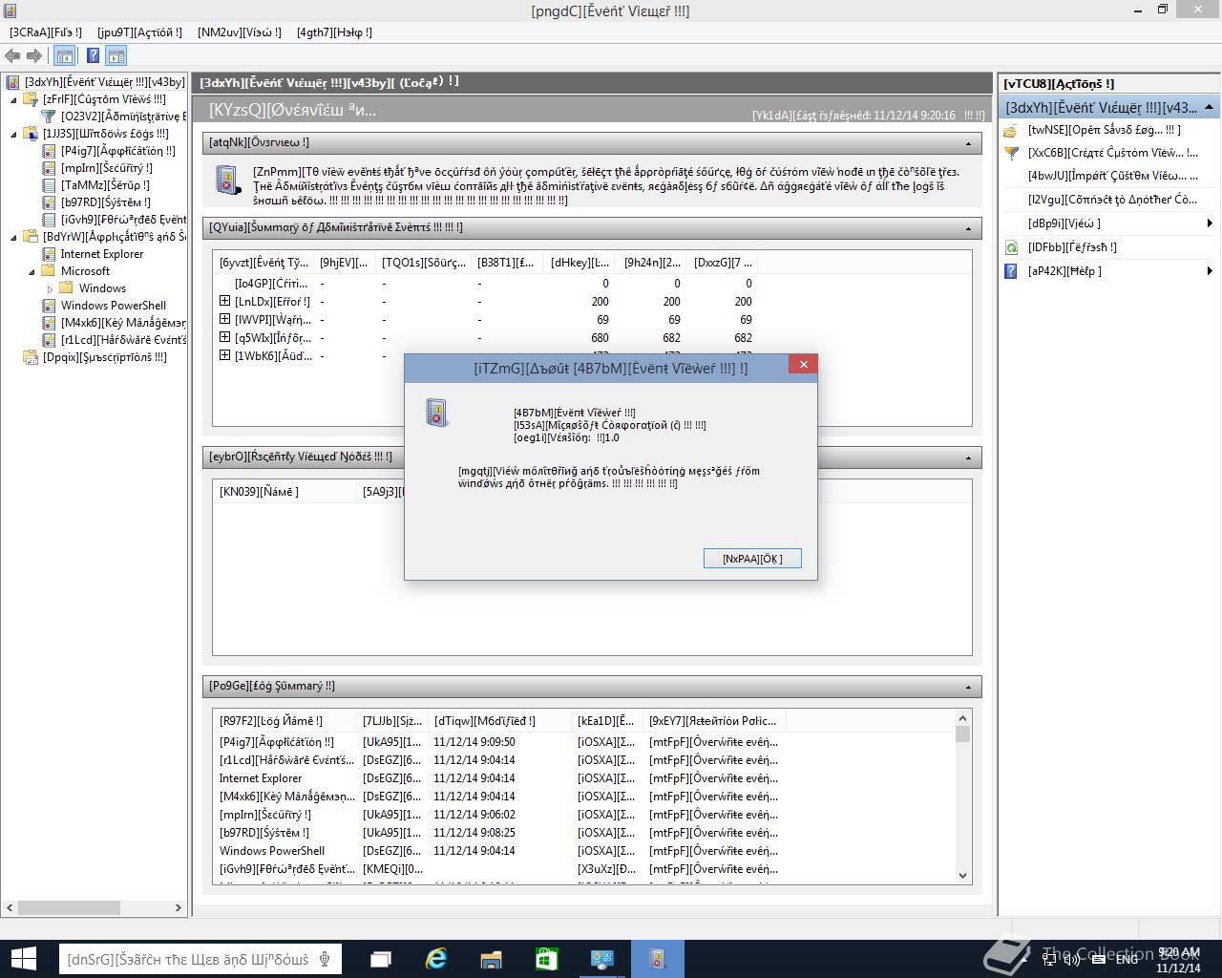Open Internet Explorer from the taskbar

click(436, 959)
